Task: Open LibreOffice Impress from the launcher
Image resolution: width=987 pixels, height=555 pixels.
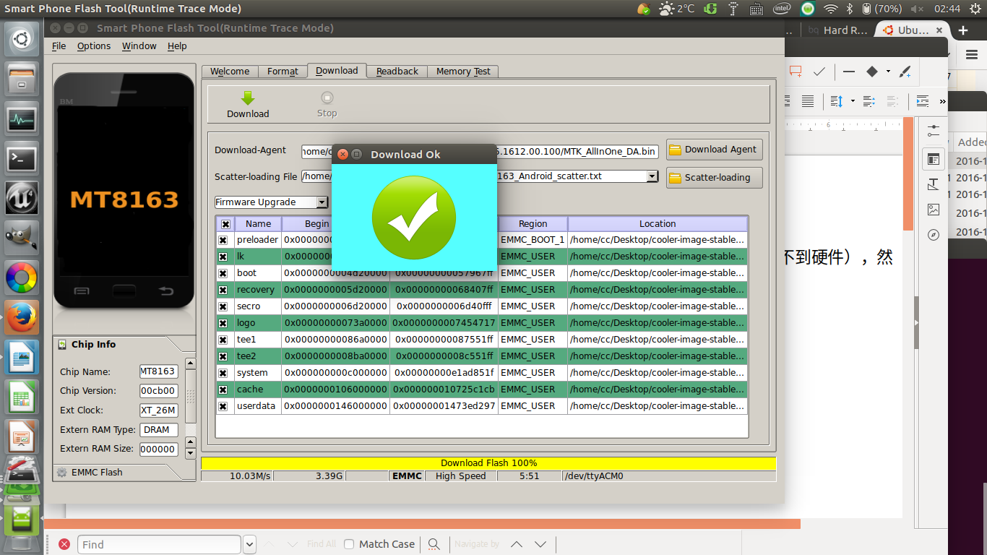Action: click(x=22, y=436)
